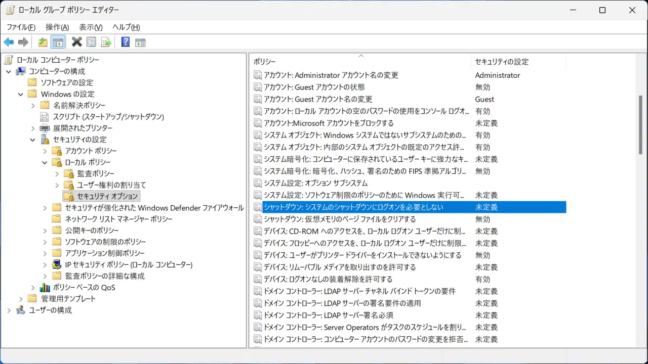The width and height of the screenshot is (648, 364).
Task: Click the policy icon beside アカウント: Guest アカウントの状態
Action: click(x=258, y=87)
